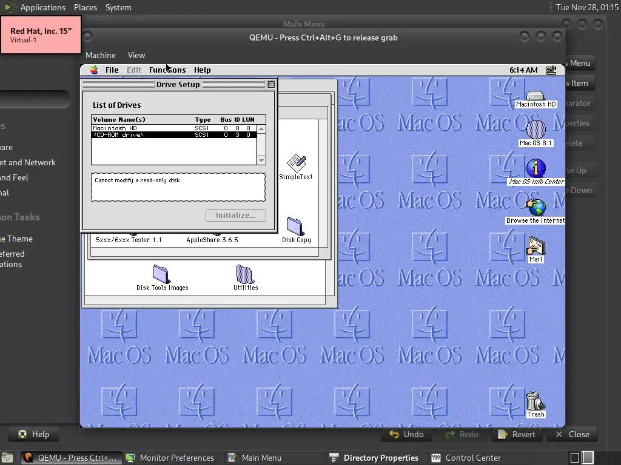
Task: Click the Undo arrow icon
Action: pyautogui.click(x=394, y=434)
